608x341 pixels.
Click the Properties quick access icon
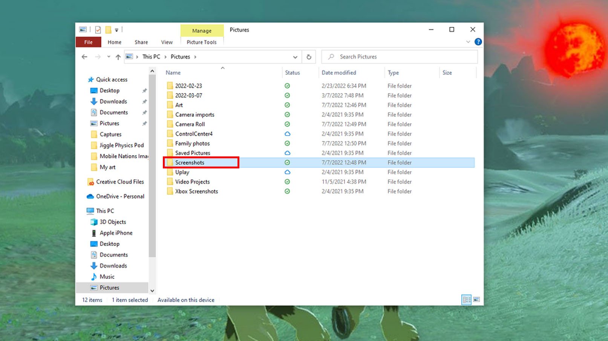coord(98,30)
